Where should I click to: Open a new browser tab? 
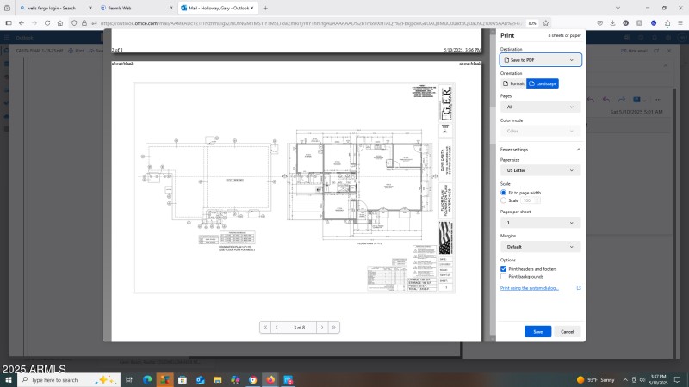click(265, 8)
